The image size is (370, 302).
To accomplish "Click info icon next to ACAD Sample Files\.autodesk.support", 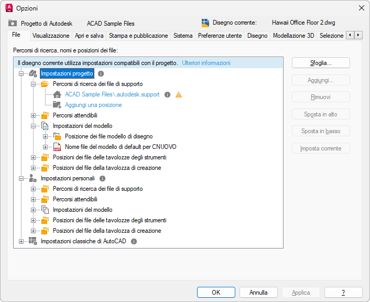I will [167, 95].
